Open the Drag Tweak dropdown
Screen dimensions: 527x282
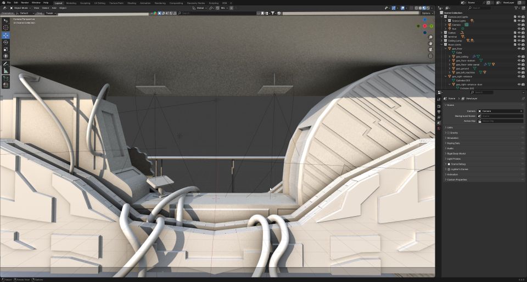pyautogui.click(x=51, y=13)
